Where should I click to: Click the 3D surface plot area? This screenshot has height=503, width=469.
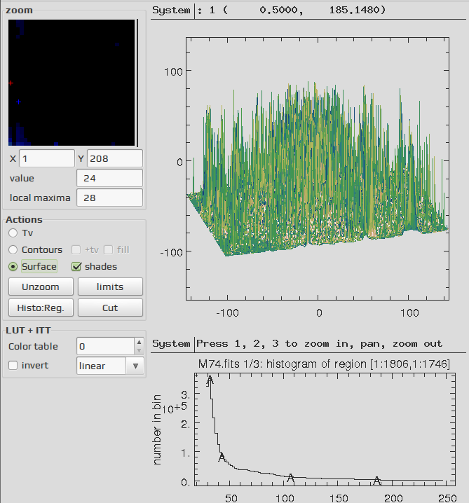pos(317,169)
